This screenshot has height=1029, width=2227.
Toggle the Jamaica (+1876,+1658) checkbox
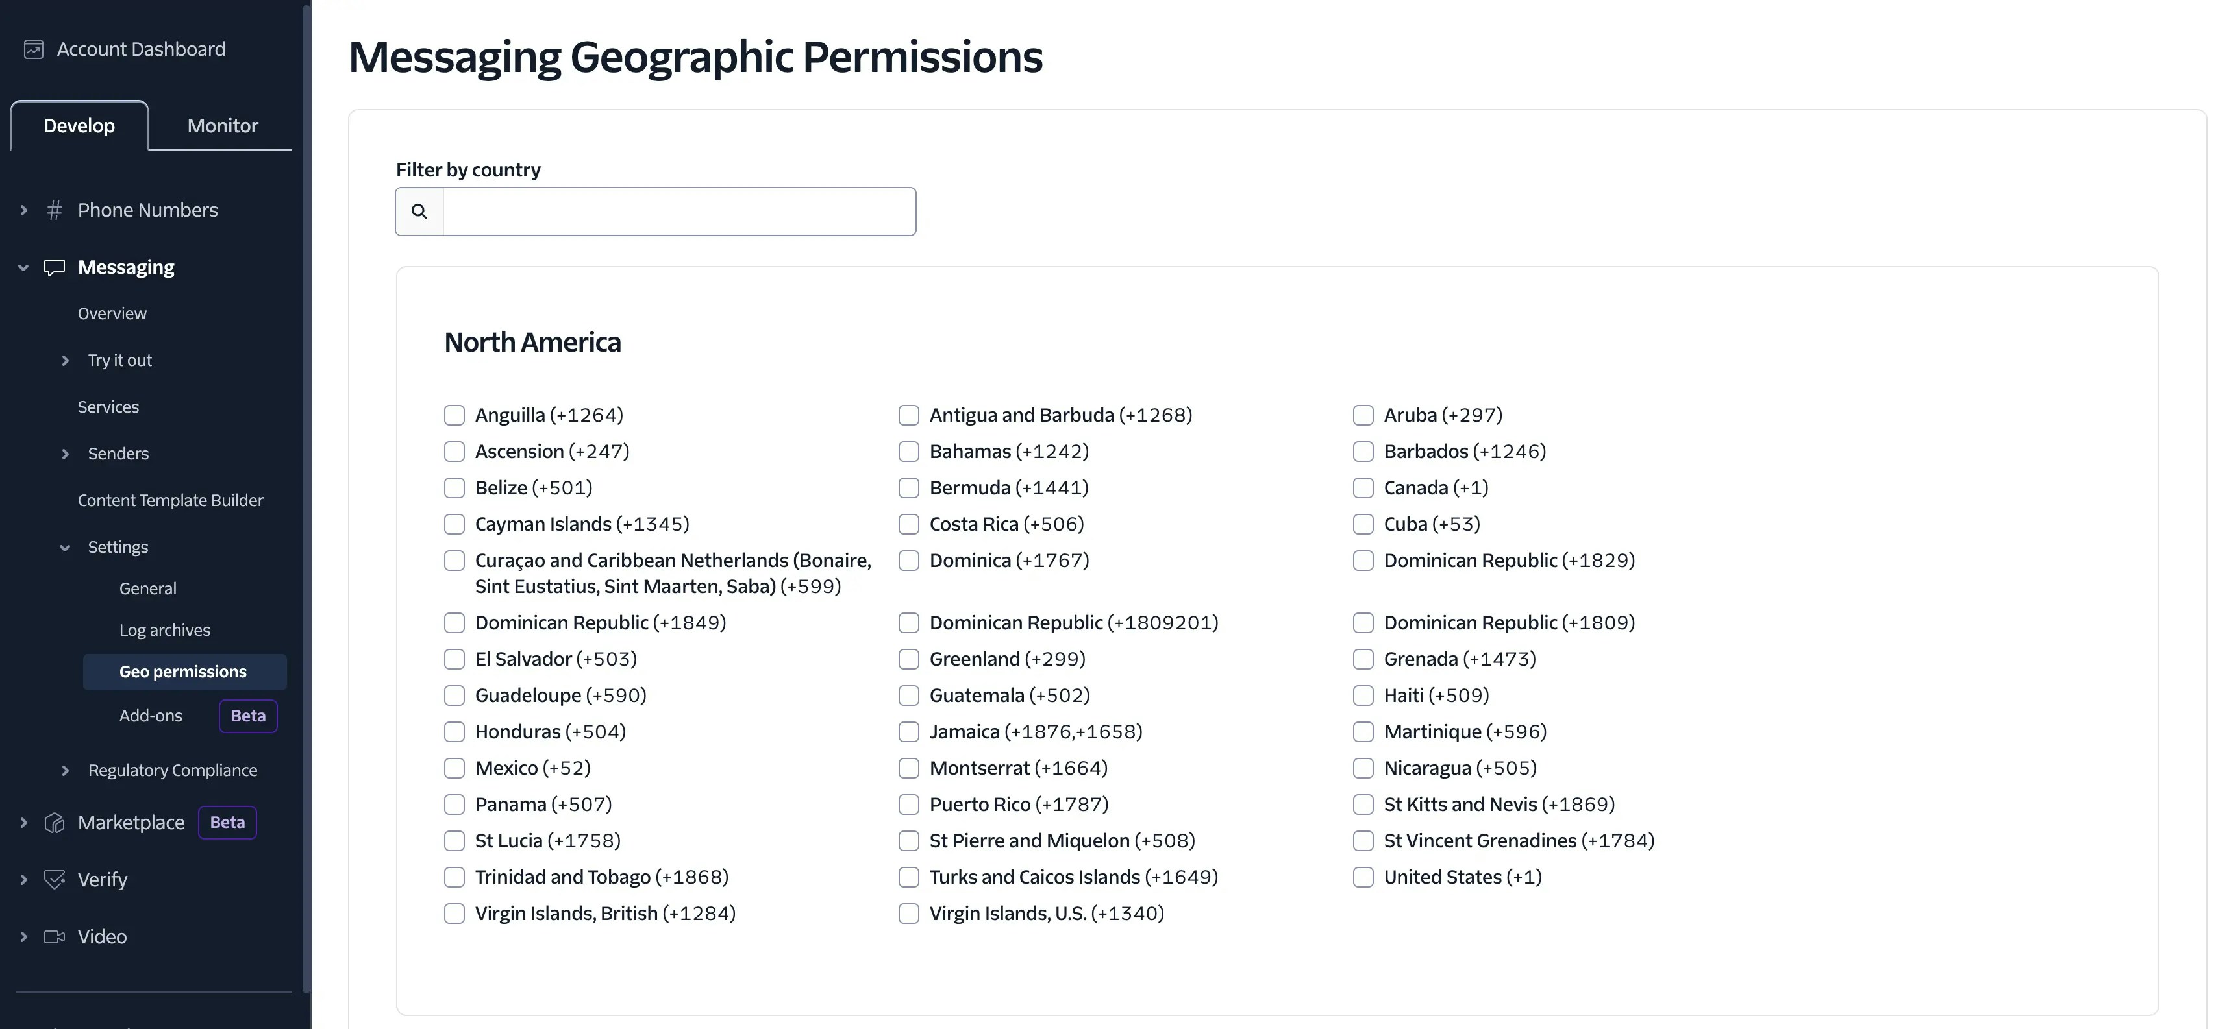908,732
